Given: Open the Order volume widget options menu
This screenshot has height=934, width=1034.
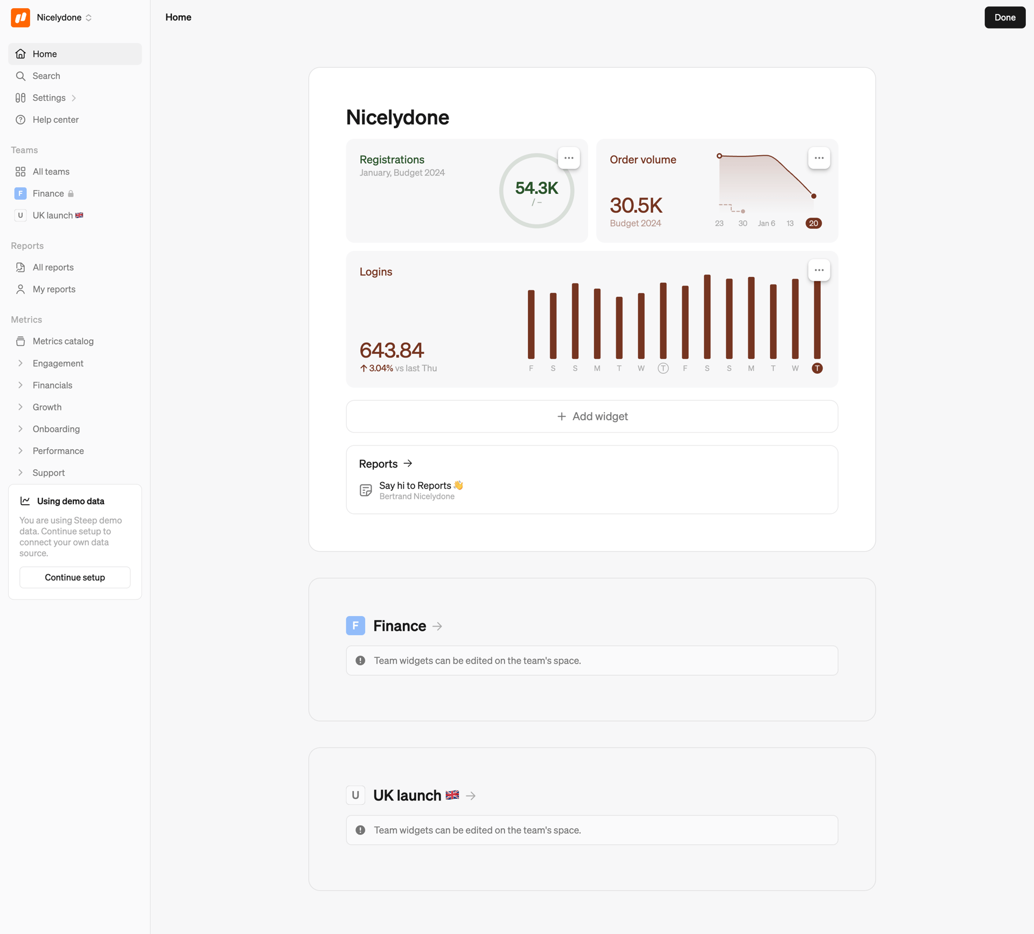Looking at the screenshot, I should (x=819, y=157).
